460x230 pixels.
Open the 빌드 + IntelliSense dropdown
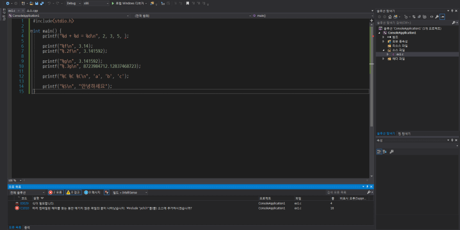130,193
